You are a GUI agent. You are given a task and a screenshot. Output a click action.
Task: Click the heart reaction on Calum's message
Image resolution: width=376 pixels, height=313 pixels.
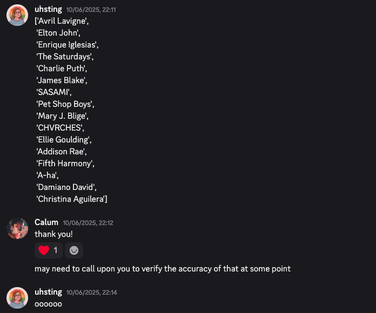pyautogui.click(x=49, y=250)
